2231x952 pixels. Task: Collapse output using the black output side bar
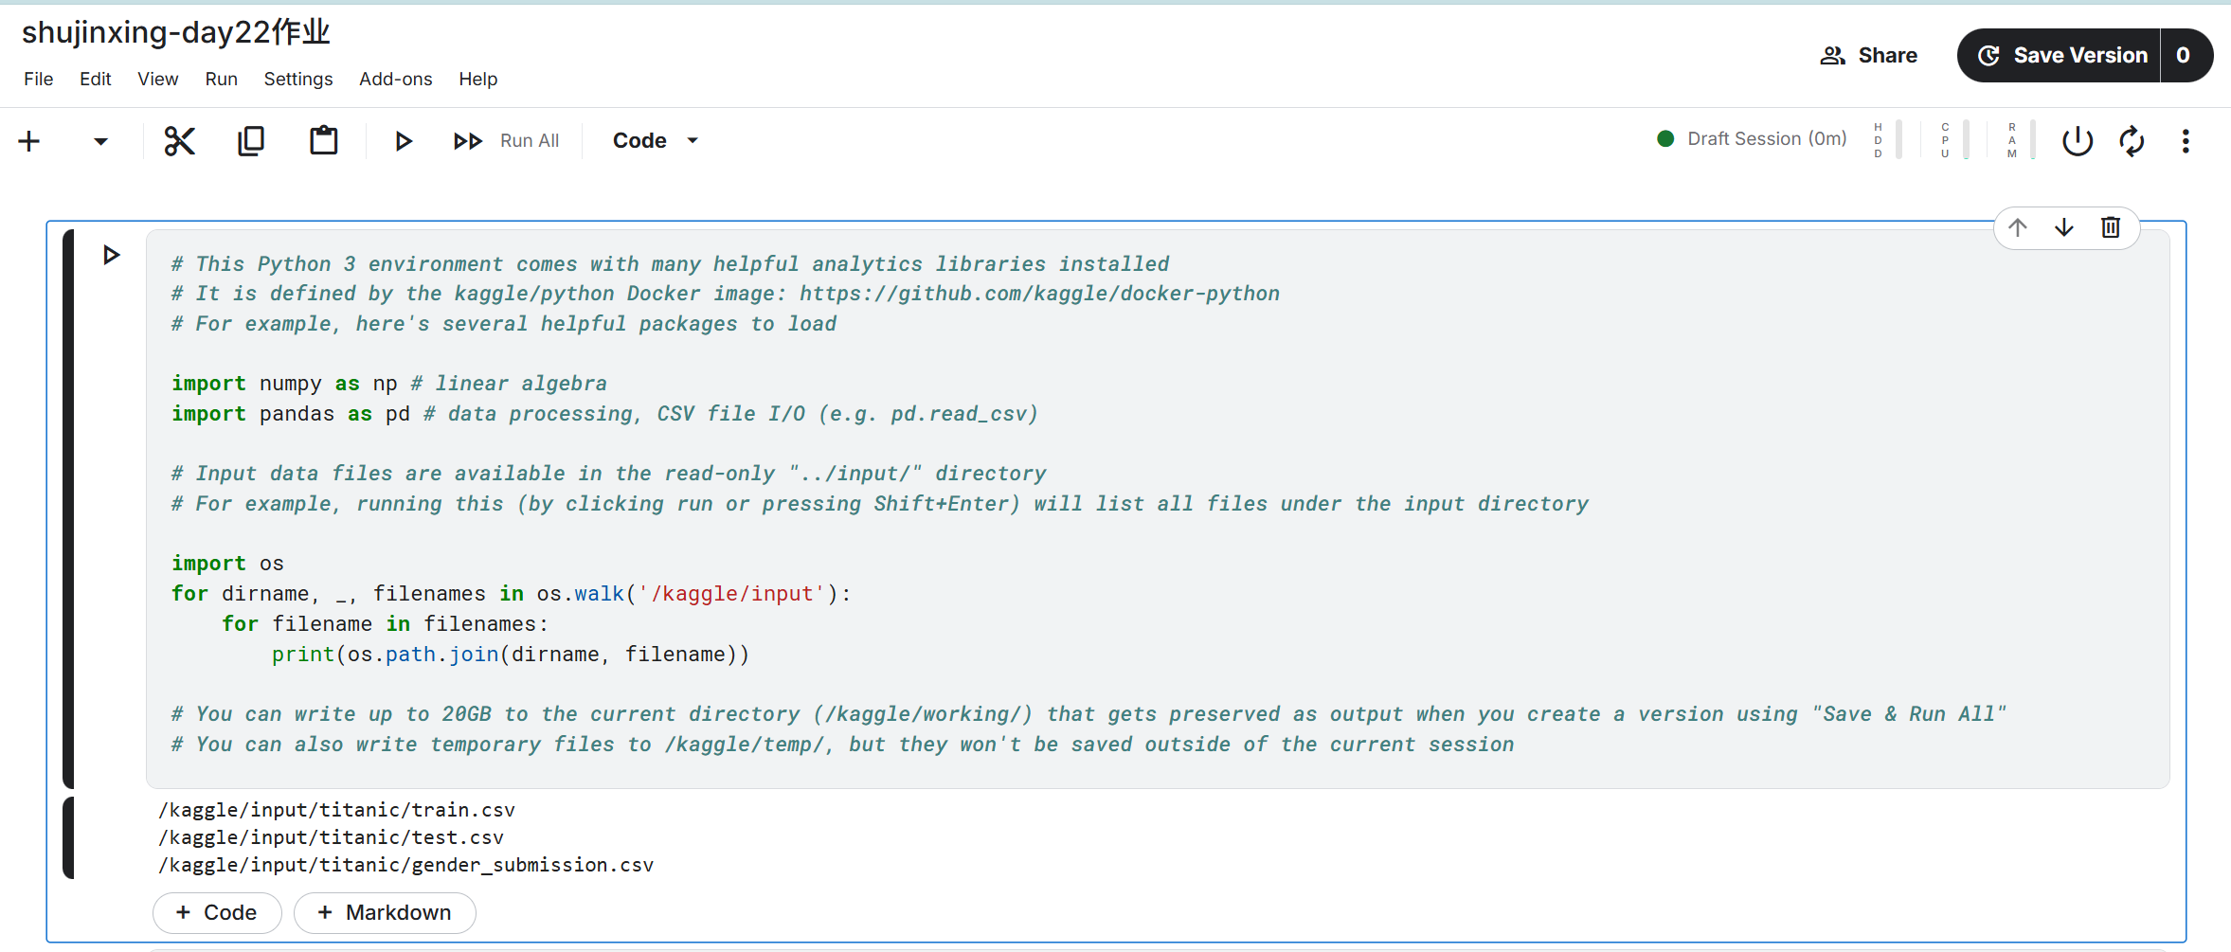click(x=68, y=838)
